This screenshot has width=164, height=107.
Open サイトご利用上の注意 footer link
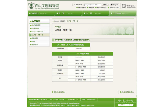57,100
